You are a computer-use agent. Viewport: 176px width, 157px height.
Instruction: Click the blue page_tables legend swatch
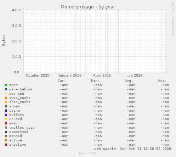(6, 89)
